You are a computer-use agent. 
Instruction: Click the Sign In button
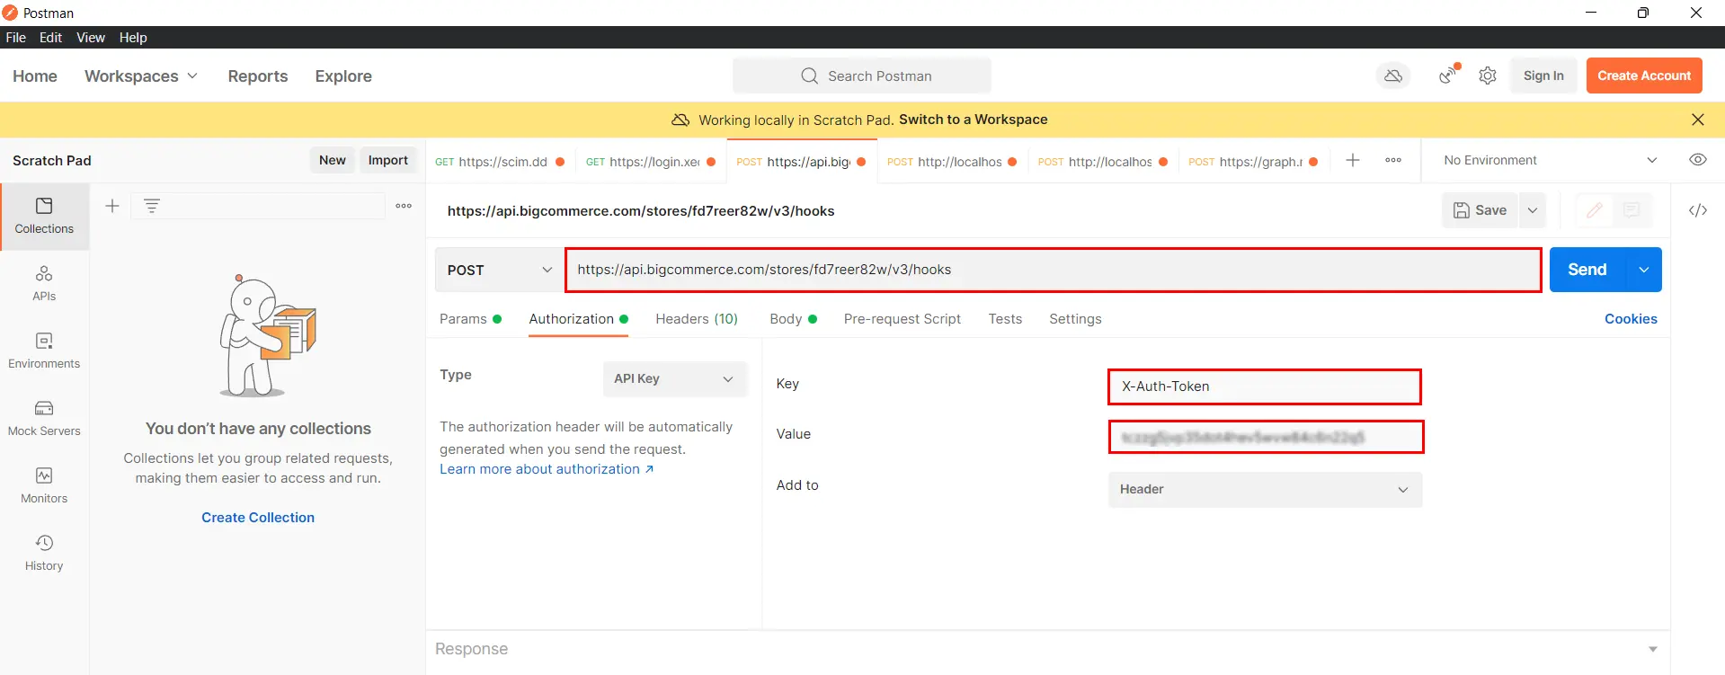(x=1543, y=75)
